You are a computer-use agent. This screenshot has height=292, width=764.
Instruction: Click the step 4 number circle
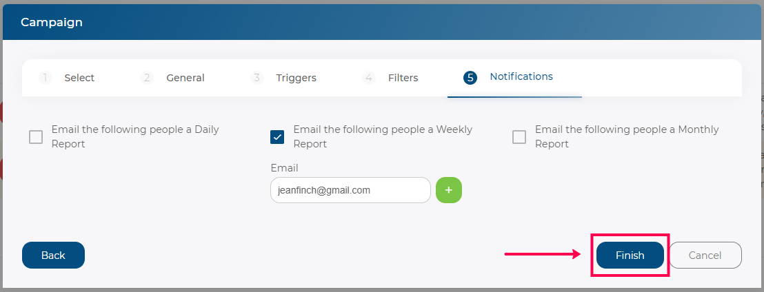(x=369, y=78)
